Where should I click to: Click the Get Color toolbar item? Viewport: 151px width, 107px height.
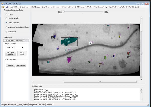(x=89, y=7)
